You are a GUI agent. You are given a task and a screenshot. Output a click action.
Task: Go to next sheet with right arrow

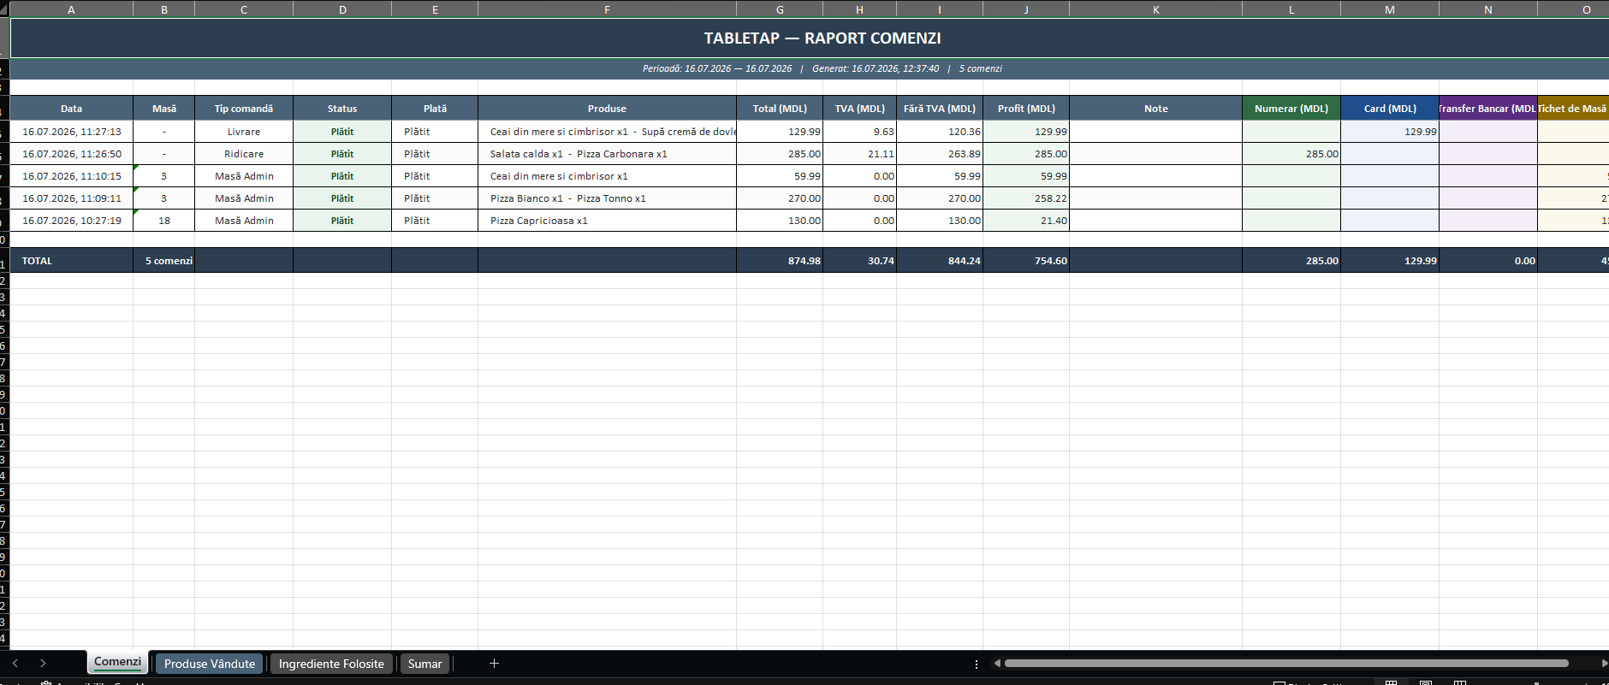tap(43, 664)
